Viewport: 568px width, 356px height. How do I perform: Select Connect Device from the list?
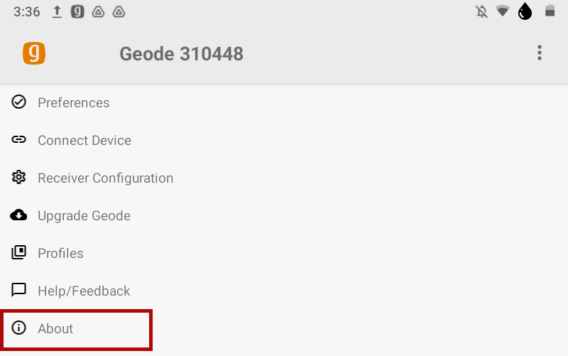84,141
